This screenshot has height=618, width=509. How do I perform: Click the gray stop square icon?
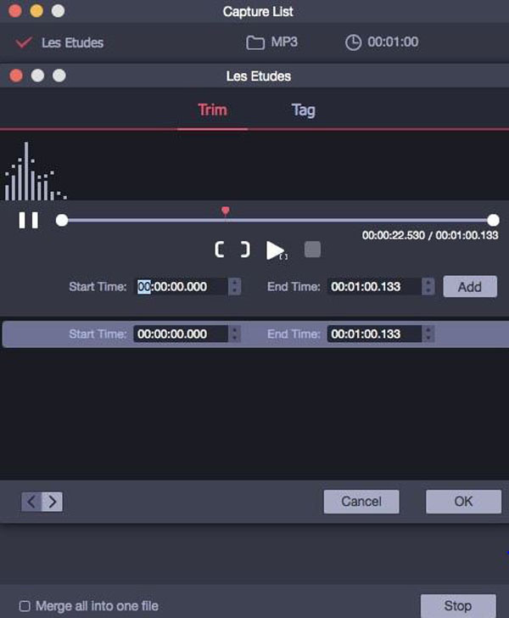click(x=312, y=250)
